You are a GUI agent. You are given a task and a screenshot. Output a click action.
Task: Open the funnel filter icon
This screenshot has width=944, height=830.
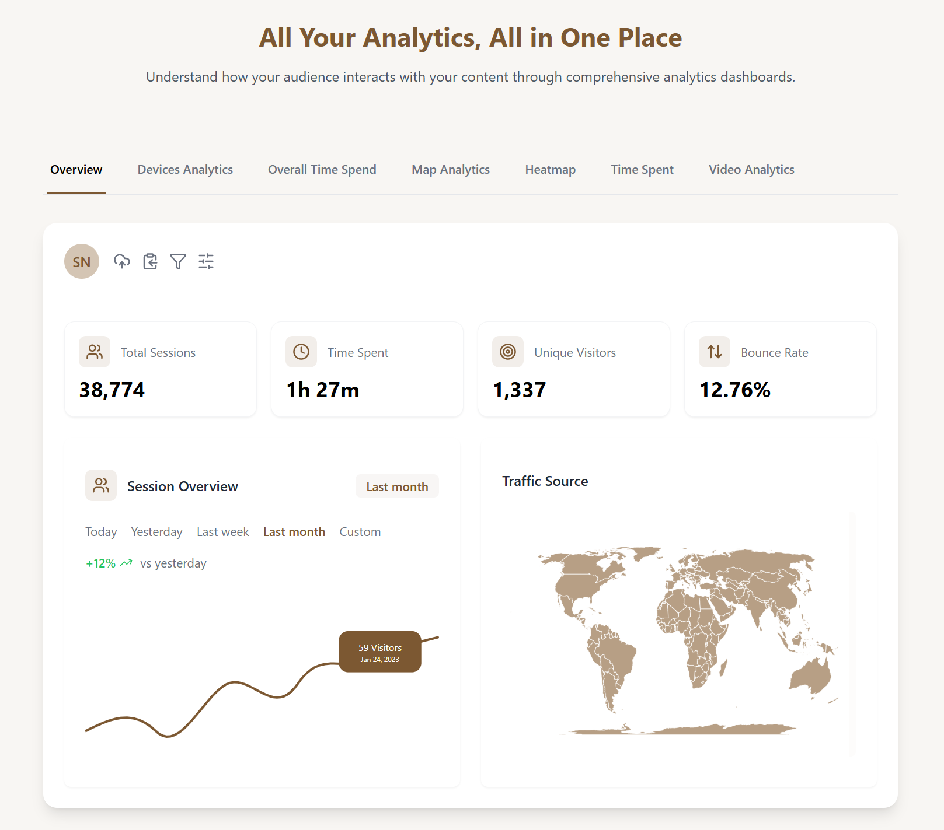[x=178, y=261]
